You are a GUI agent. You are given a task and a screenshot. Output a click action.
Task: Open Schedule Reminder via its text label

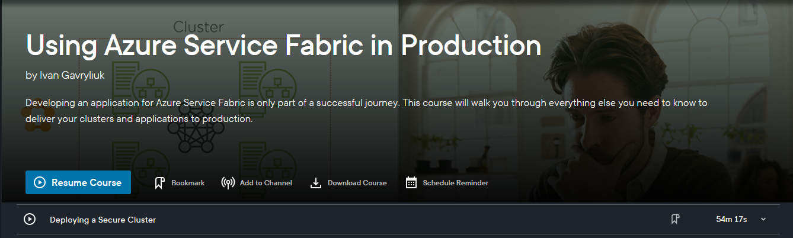455,183
